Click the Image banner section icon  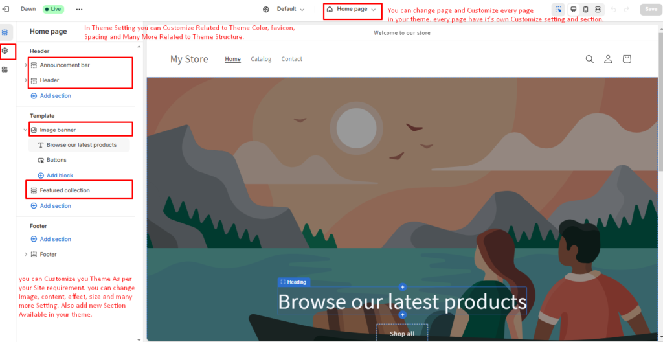34,130
